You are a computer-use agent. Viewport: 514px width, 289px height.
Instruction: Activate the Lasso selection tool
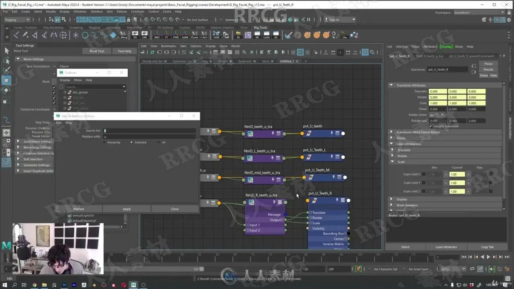(x=6, y=61)
